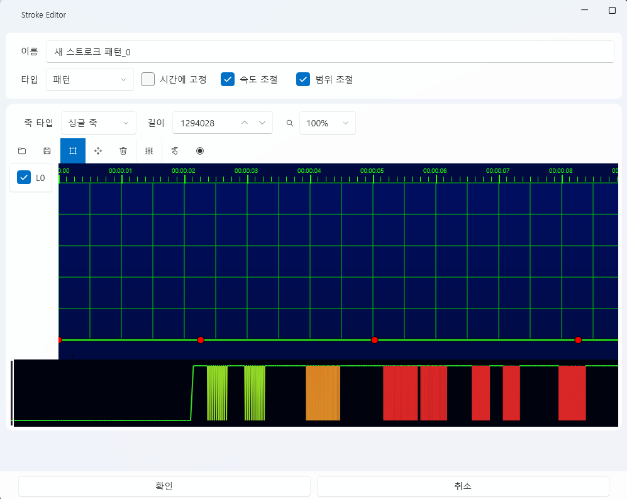
Task: Toggle the L0 axis checkbox
Action: (24, 178)
